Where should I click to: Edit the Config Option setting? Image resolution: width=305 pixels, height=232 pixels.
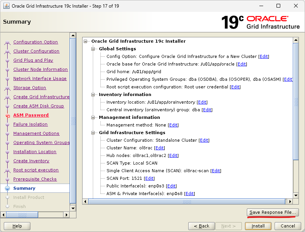[264, 56]
